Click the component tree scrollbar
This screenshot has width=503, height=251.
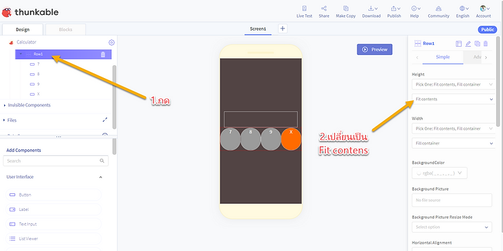tap(114, 97)
